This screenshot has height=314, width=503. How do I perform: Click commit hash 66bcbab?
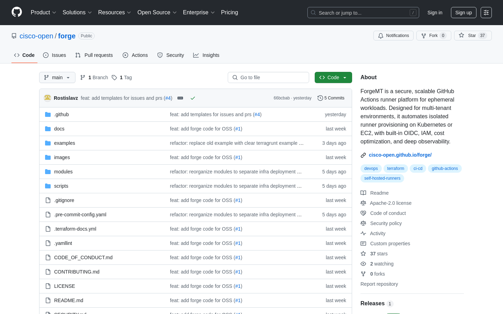tap(282, 98)
